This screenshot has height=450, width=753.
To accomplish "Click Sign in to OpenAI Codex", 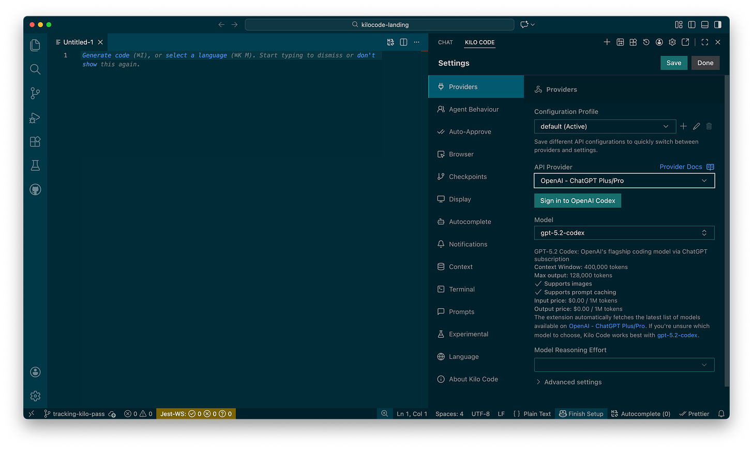I will [x=578, y=201].
